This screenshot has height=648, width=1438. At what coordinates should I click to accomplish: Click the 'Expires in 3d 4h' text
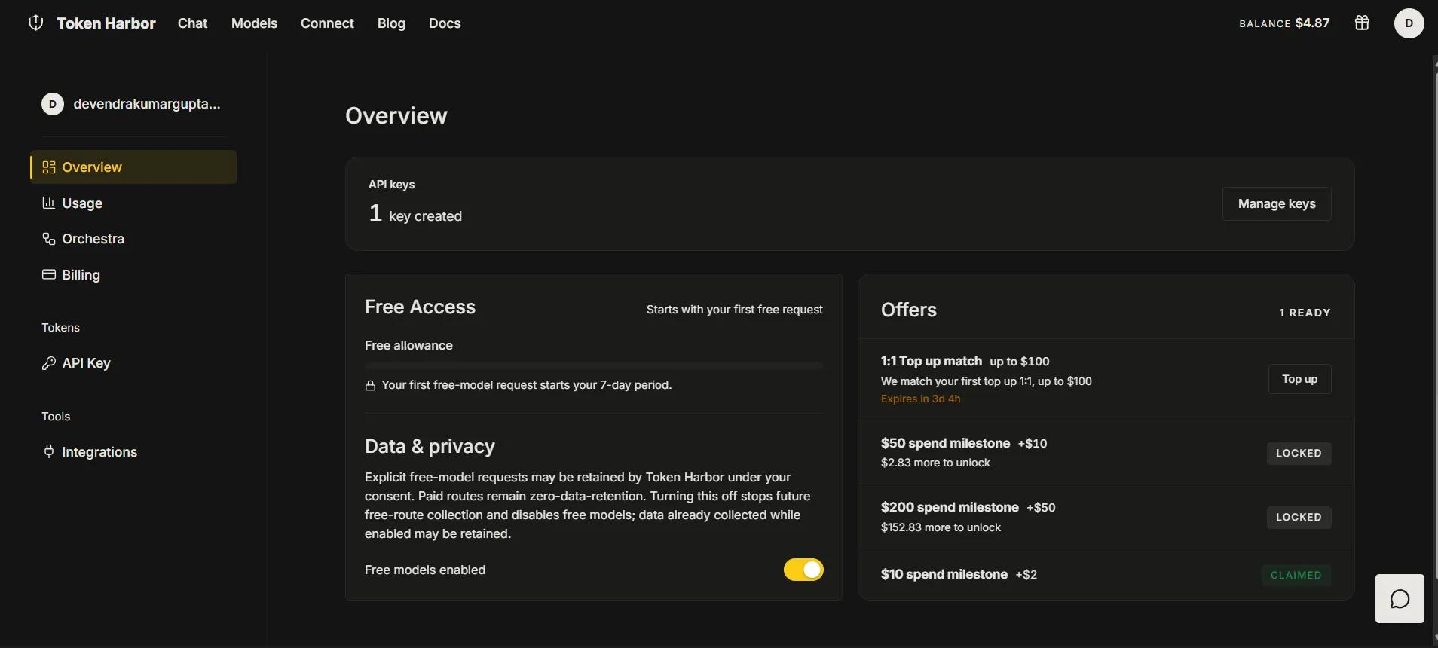(920, 399)
